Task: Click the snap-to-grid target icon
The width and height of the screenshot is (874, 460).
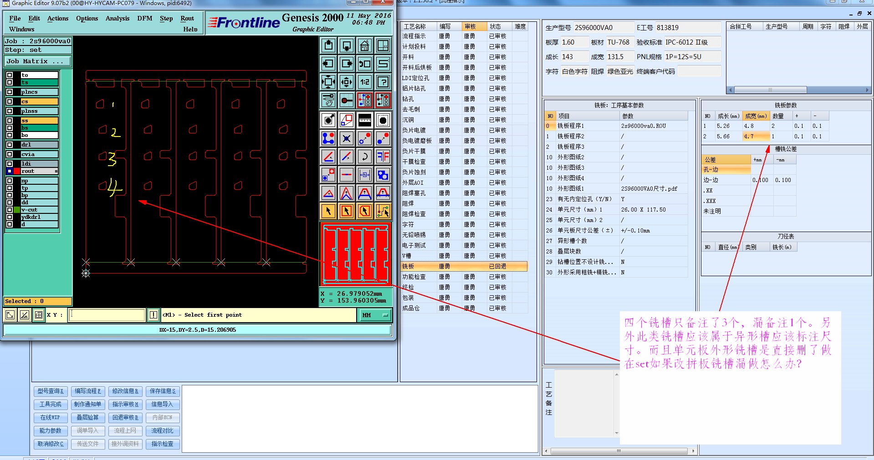Action: tap(347, 100)
